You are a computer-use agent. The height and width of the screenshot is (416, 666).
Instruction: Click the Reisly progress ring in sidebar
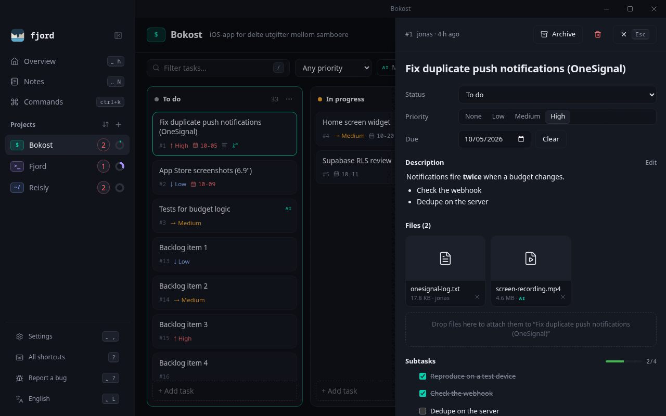pyautogui.click(x=120, y=188)
